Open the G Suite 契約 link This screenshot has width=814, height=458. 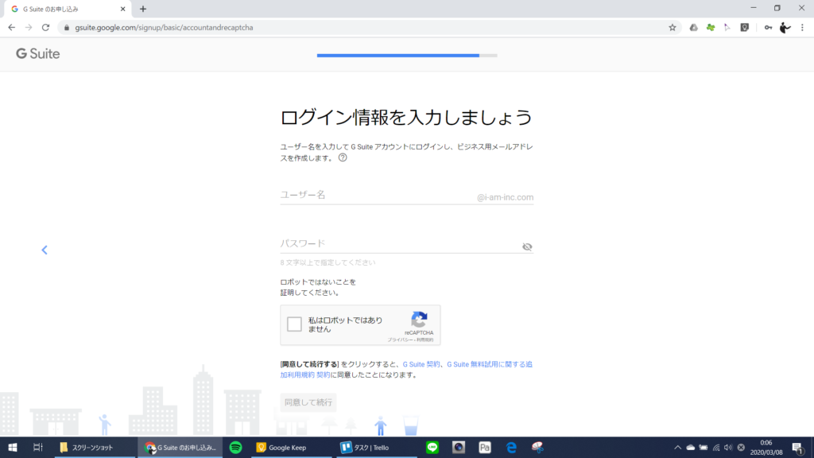(421, 364)
